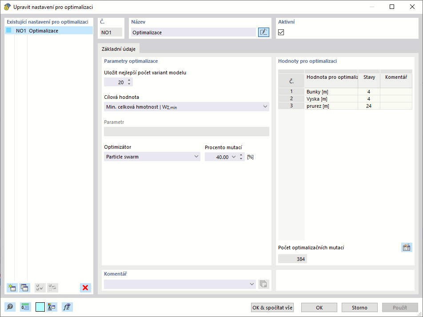Close the dialog window
423x317 pixels.
(412, 7)
